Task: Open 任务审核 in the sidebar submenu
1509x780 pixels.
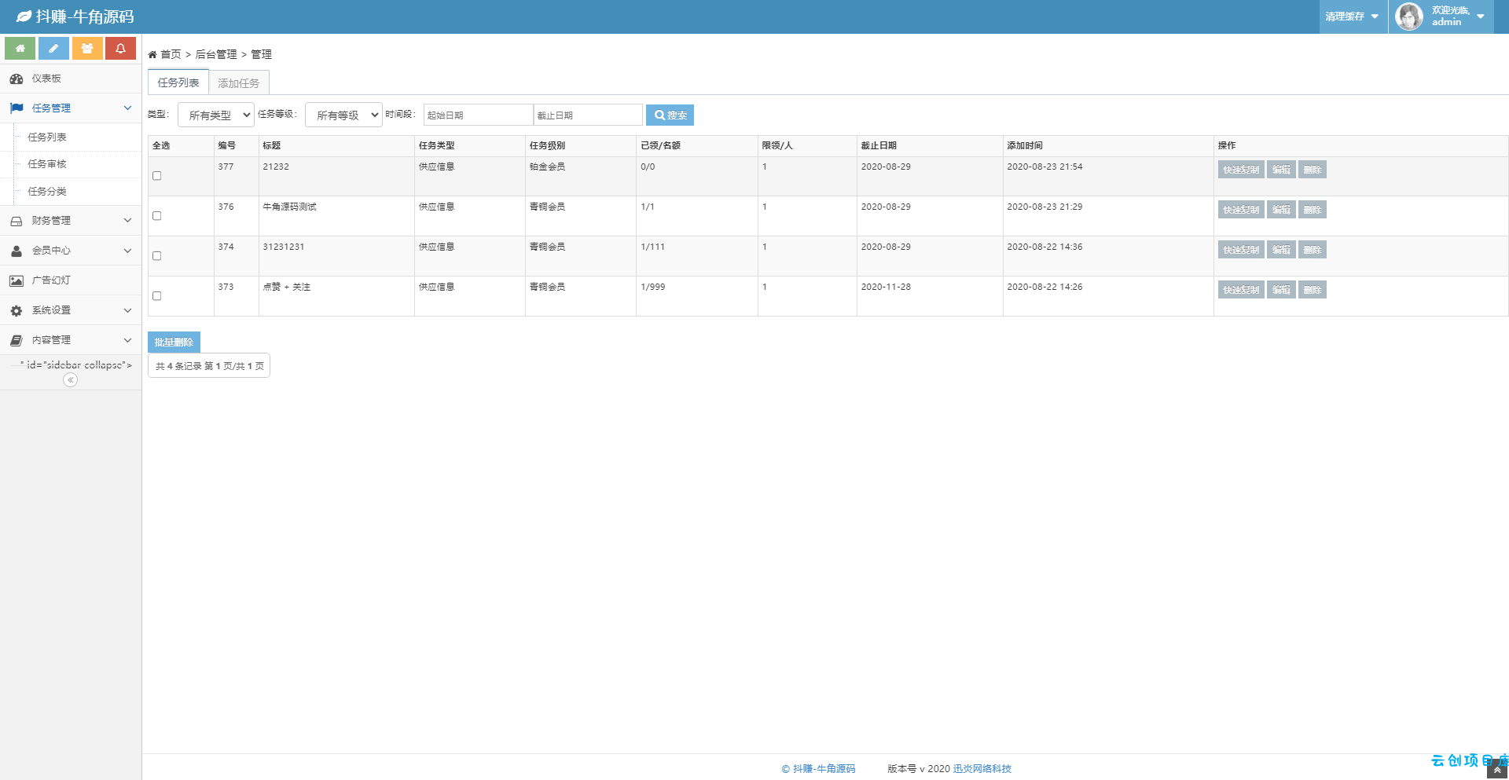Action: tap(47, 164)
